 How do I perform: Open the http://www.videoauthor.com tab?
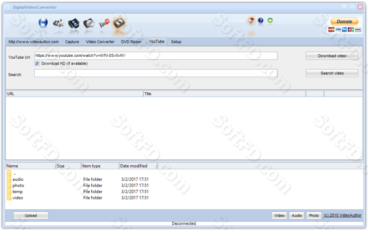[34, 42]
